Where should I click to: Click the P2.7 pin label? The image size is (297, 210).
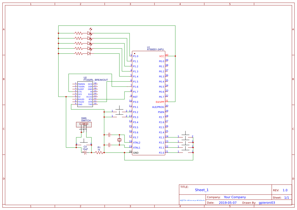point(162,117)
